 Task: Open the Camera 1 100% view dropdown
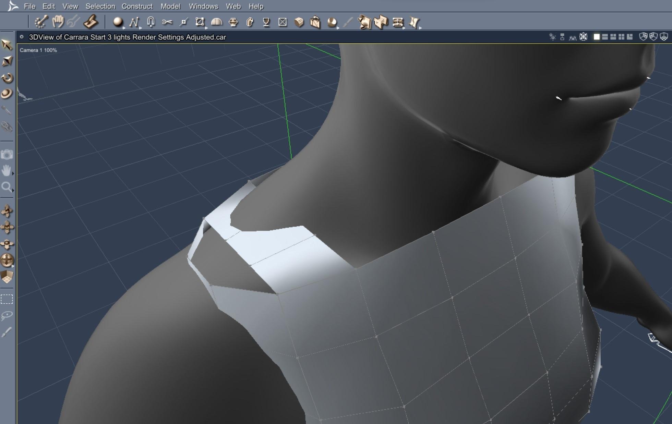click(38, 50)
